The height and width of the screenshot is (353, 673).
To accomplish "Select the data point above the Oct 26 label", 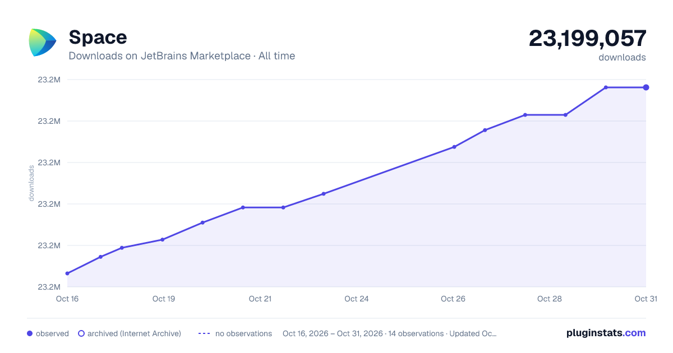I will [454, 147].
